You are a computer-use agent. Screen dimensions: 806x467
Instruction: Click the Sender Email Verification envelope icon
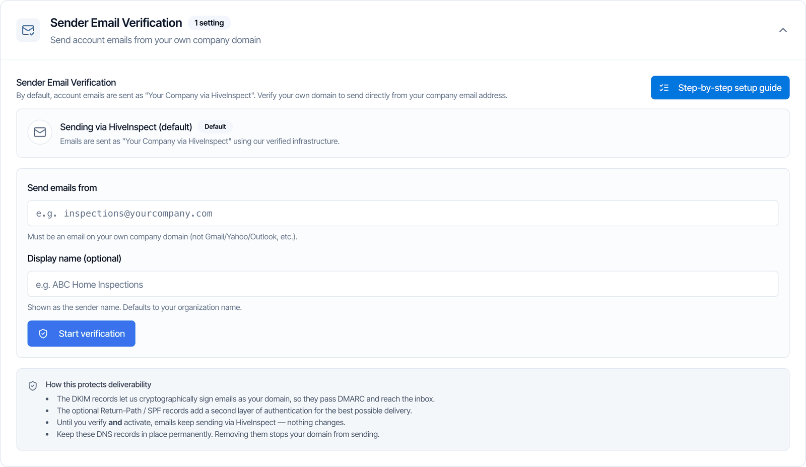pyautogui.click(x=28, y=30)
